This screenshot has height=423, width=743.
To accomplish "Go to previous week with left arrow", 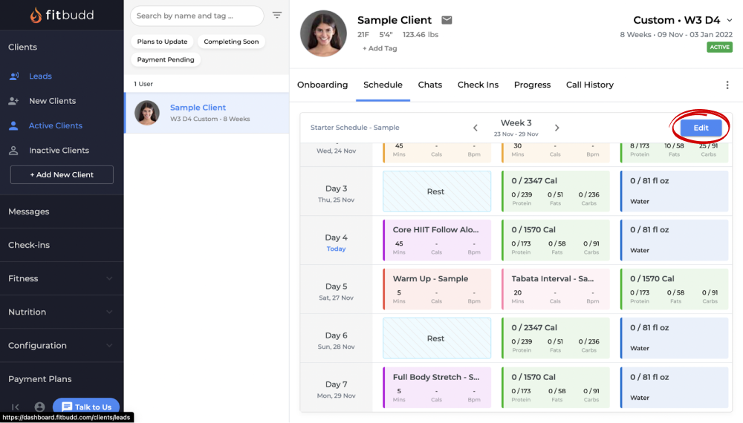I will point(476,128).
